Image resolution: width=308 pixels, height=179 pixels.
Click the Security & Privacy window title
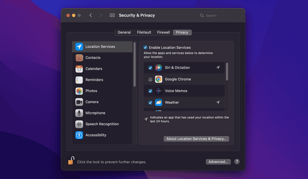coord(137,15)
